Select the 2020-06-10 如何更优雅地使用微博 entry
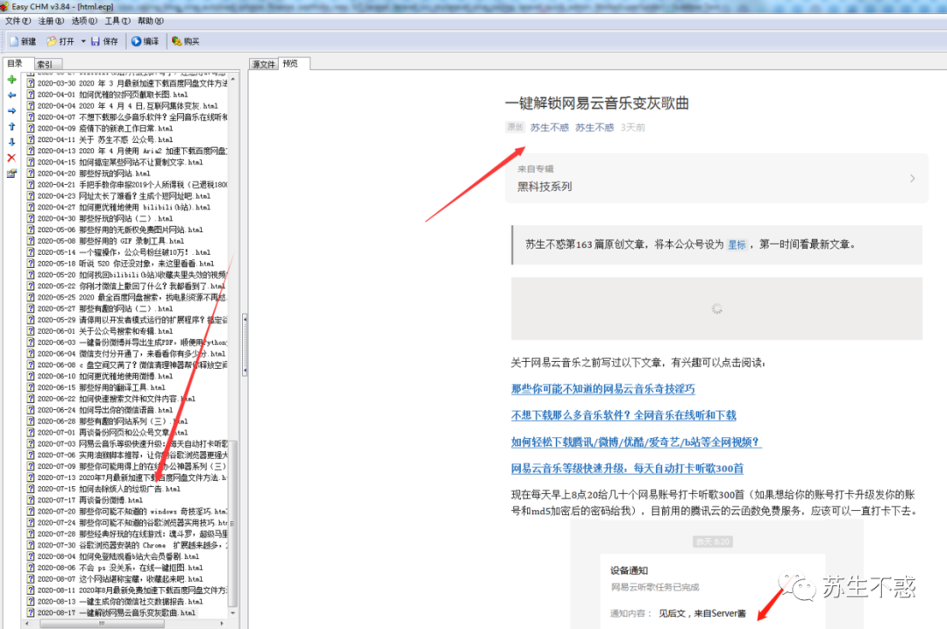Image resolution: width=947 pixels, height=629 pixels. click(105, 376)
